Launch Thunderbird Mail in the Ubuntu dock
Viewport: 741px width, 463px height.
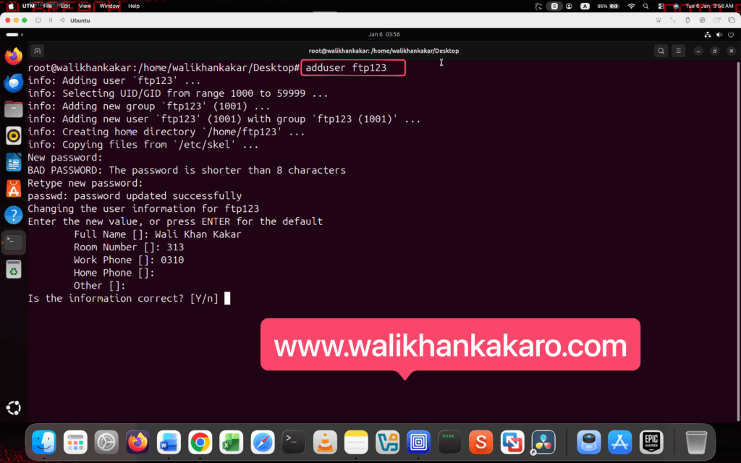[13, 83]
